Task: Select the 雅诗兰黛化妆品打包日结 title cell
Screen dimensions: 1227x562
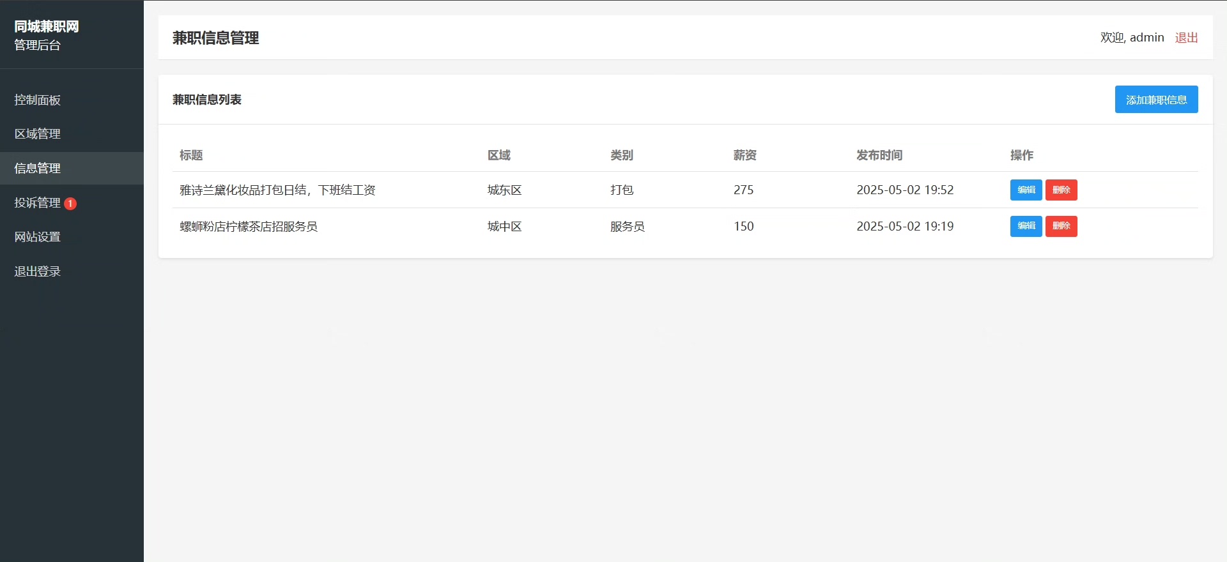Action: pos(277,190)
